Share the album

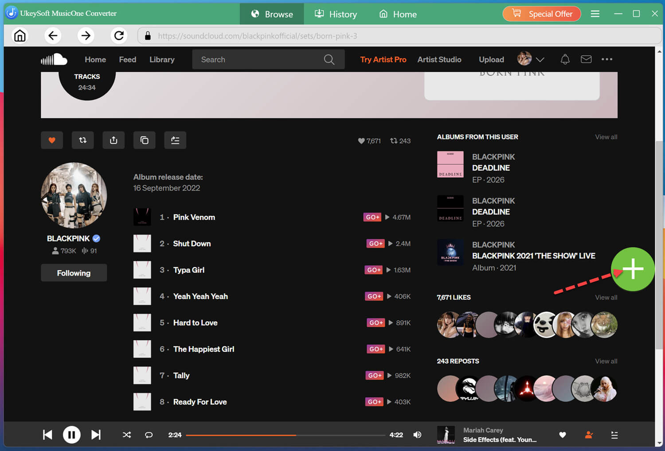(113, 140)
